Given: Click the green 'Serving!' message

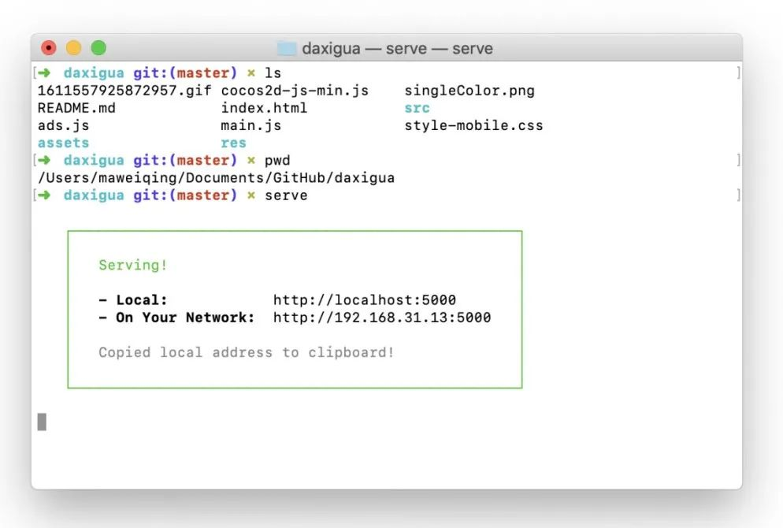Looking at the screenshot, I should tap(133, 265).
